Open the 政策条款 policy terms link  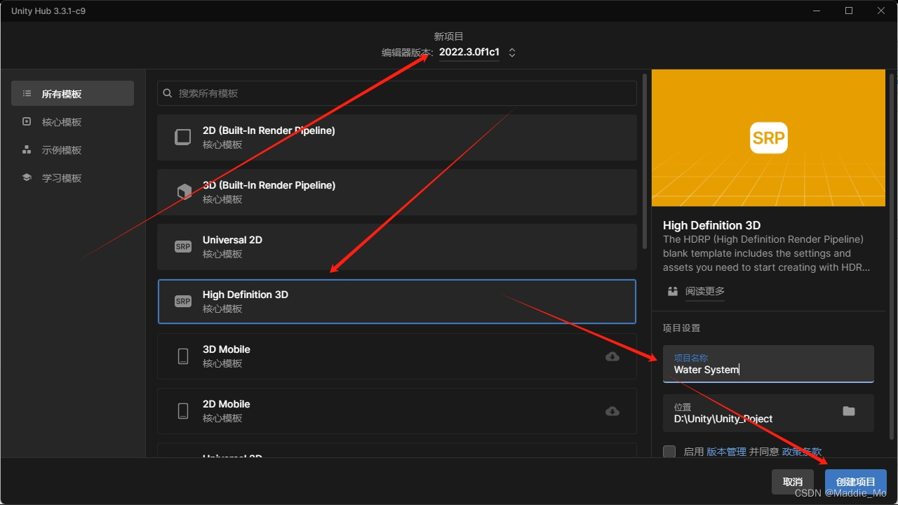[802, 452]
